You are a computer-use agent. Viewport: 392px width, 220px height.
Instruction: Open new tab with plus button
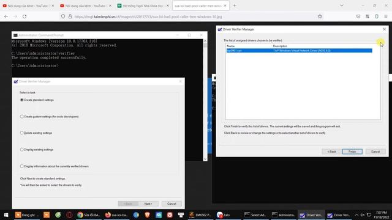[x=235, y=5]
